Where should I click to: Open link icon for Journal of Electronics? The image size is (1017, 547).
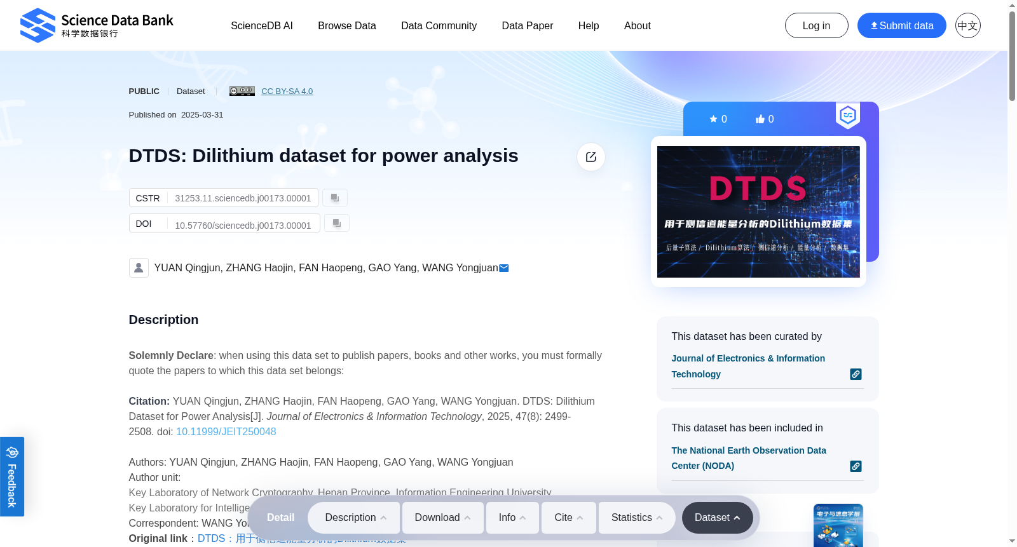click(856, 374)
